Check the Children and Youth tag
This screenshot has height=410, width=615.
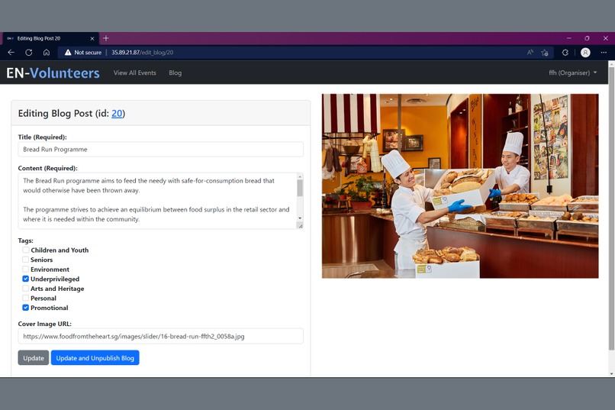25,250
